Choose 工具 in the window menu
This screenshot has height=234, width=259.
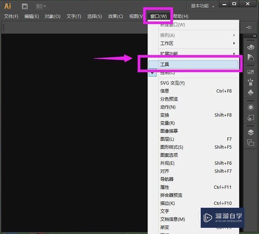(x=193, y=64)
